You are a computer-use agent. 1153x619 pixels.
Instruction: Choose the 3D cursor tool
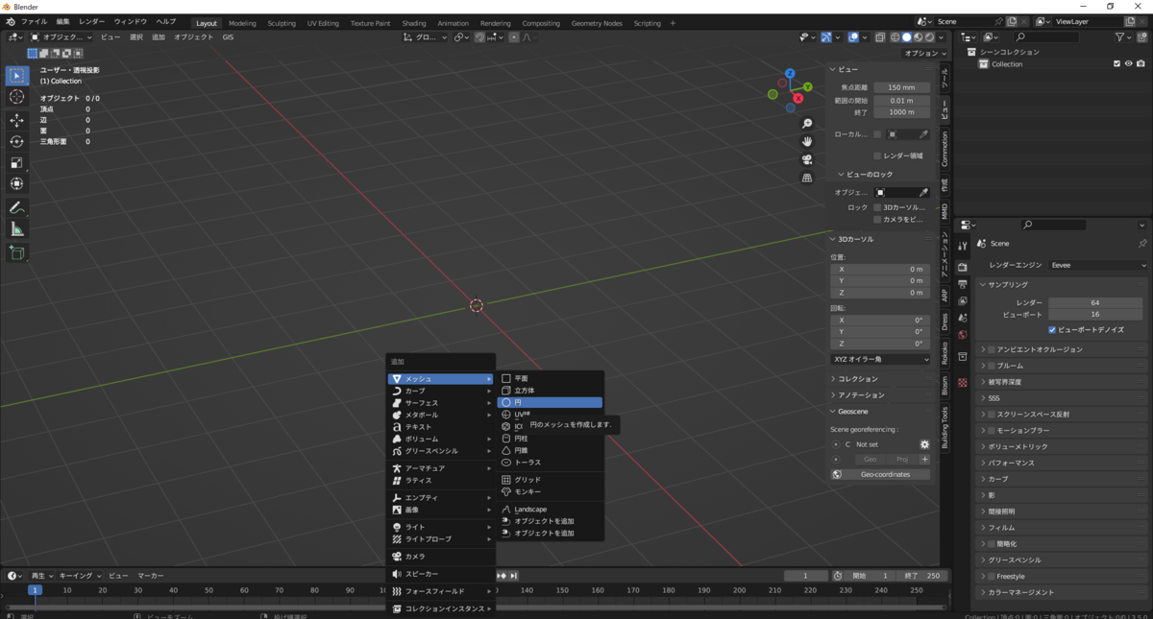coord(17,97)
